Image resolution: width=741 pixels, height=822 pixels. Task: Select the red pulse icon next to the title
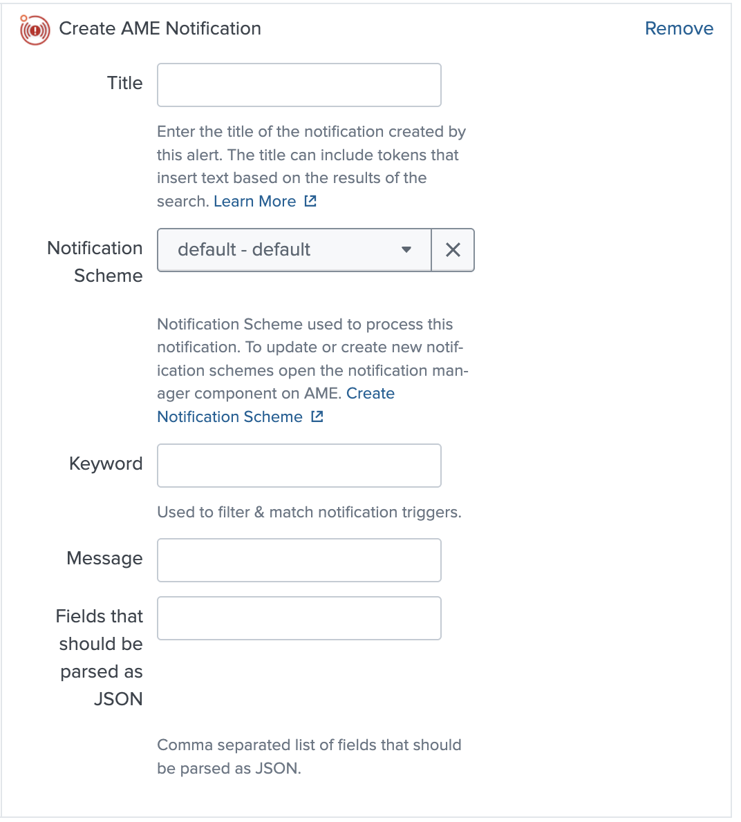pos(34,30)
